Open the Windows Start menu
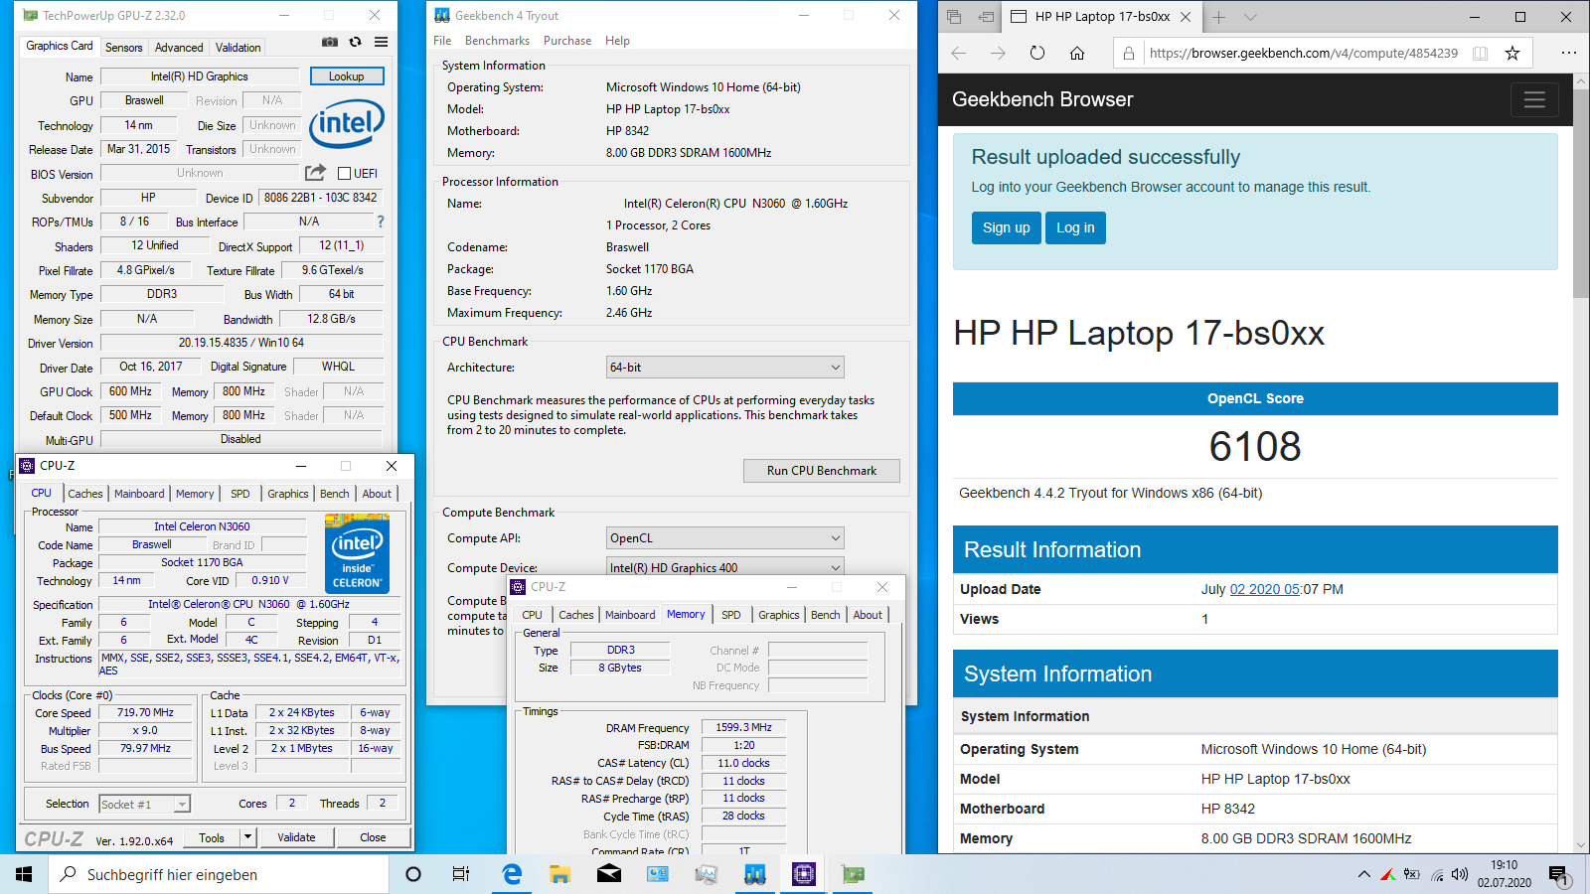 click(x=24, y=874)
